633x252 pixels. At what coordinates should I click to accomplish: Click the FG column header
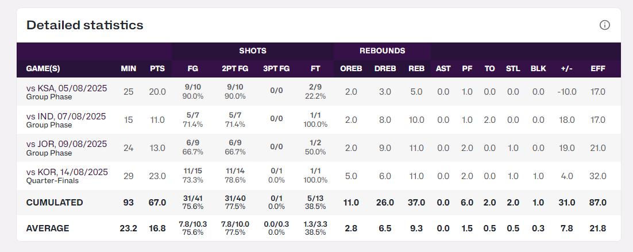click(193, 69)
